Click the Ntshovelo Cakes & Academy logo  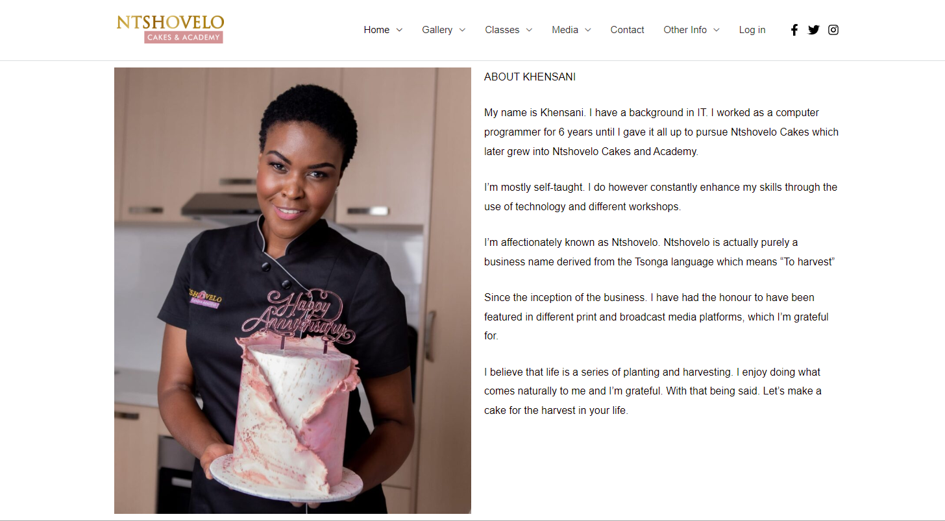click(x=170, y=29)
